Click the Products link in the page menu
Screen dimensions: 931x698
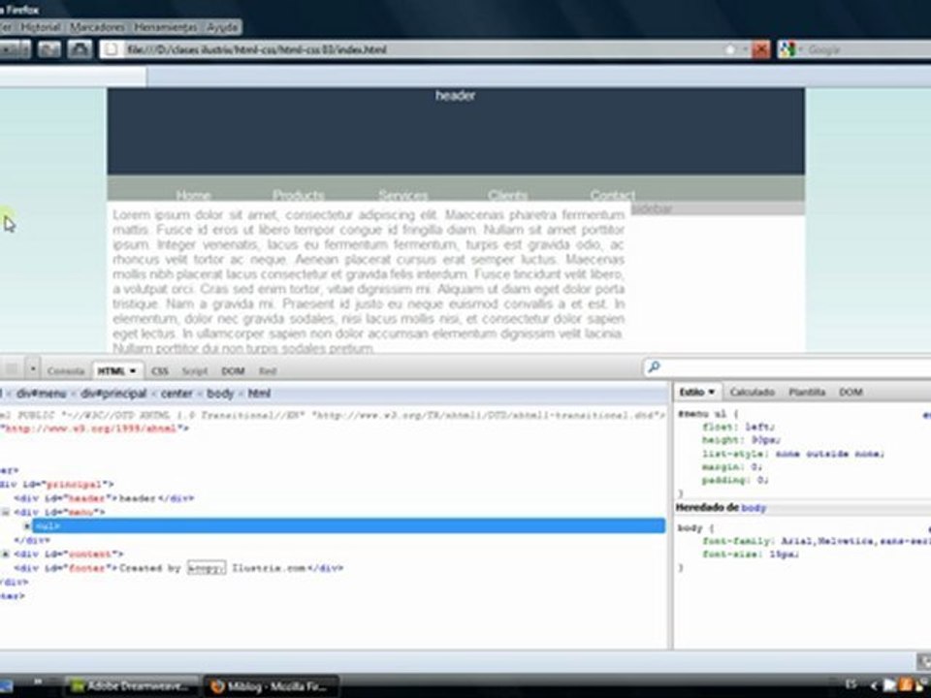pos(298,195)
